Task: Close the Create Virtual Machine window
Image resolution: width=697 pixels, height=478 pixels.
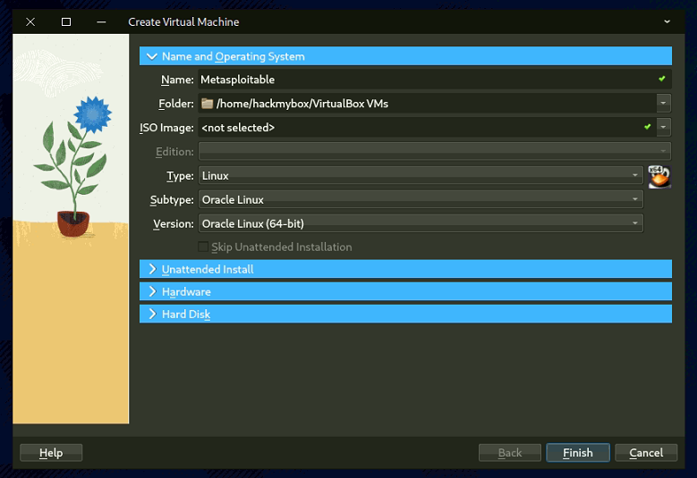Action: tap(30, 21)
